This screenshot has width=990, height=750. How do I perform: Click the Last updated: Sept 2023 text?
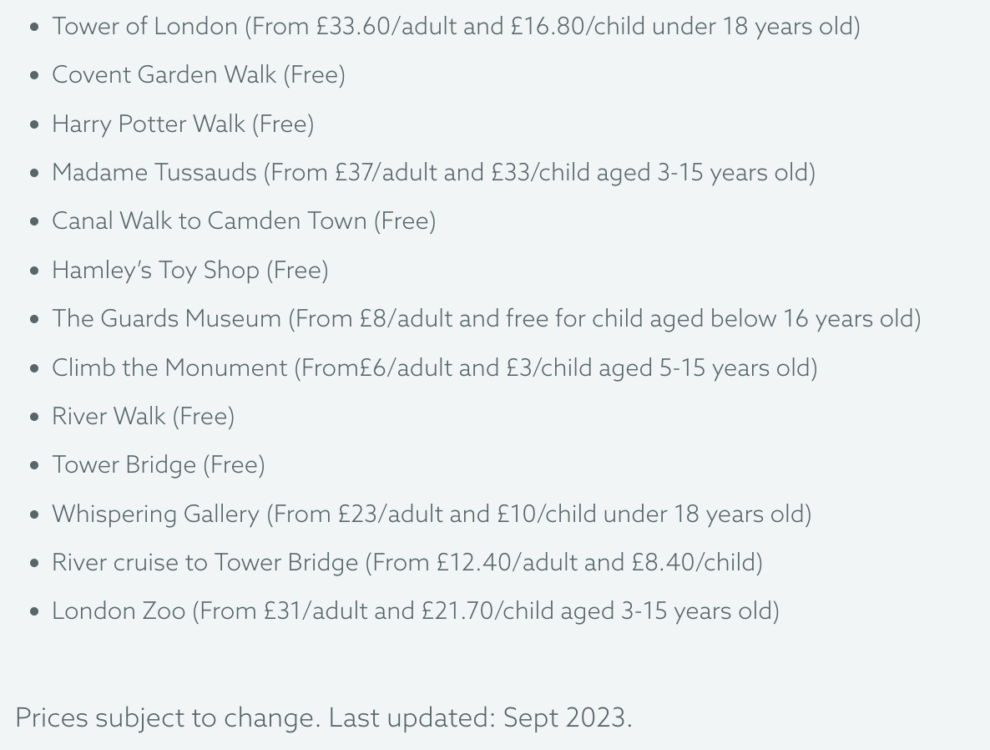tap(480, 718)
